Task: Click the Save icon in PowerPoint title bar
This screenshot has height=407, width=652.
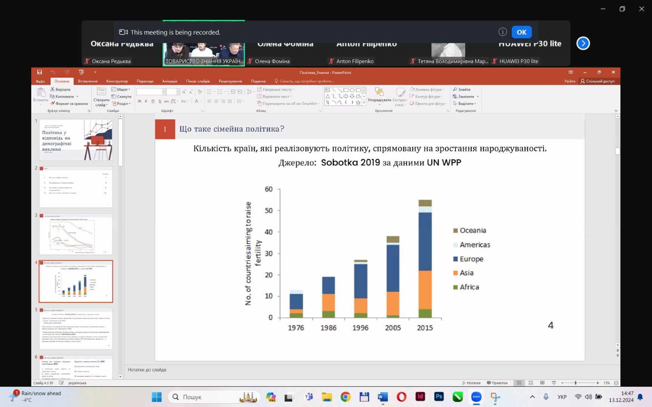Action: coord(40,72)
